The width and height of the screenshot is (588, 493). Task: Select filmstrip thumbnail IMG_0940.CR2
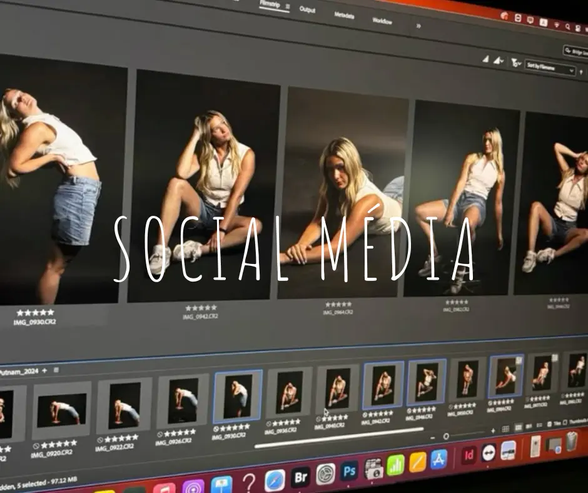pyautogui.click(x=337, y=389)
